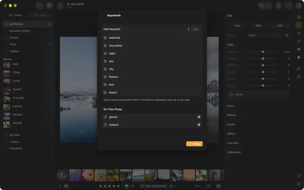Open Recently Added in the sidebar
The image size is (304, 190).
[x=28, y=31]
